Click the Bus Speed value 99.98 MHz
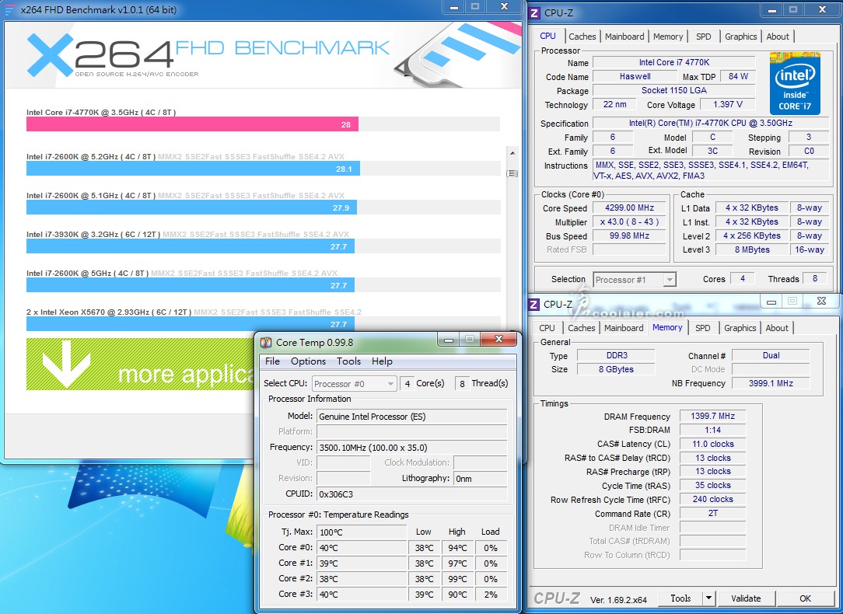 pos(629,235)
